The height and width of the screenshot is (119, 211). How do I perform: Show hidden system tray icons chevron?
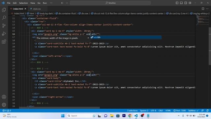point(179,116)
